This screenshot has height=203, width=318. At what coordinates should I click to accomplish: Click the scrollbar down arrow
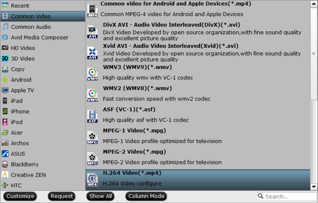pyautogui.click(x=314, y=186)
